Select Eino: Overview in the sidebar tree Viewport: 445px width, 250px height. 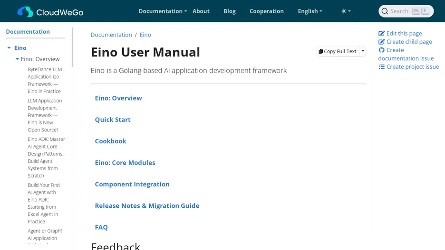point(40,59)
